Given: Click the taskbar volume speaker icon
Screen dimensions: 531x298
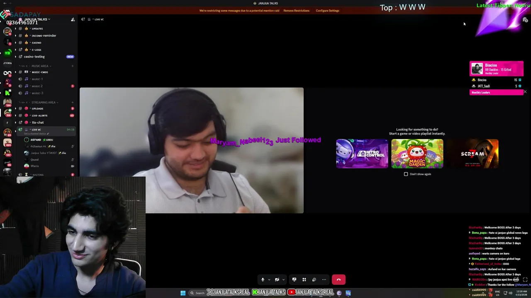Looking at the screenshot, I should coord(510,293).
